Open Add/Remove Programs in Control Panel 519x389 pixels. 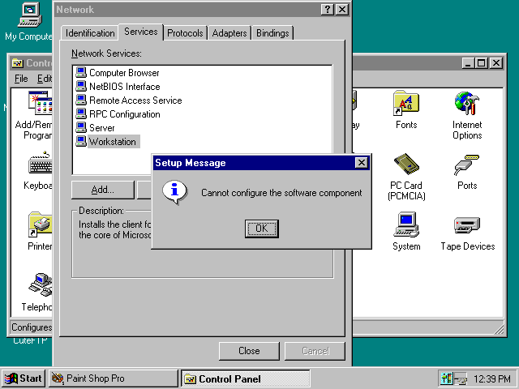(36, 115)
